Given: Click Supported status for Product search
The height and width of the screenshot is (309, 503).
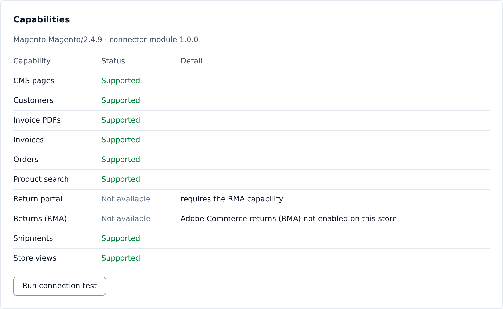Looking at the screenshot, I should pyautogui.click(x=121, y=179).
